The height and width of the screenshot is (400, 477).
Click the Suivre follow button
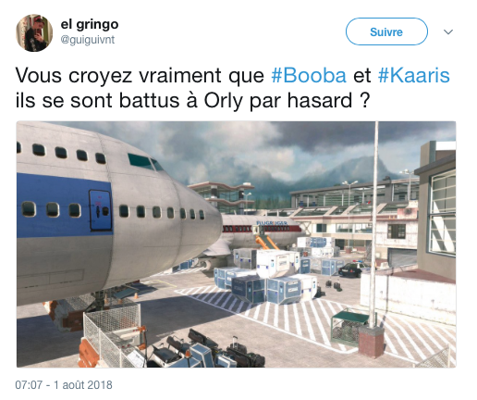pos(386,31)
